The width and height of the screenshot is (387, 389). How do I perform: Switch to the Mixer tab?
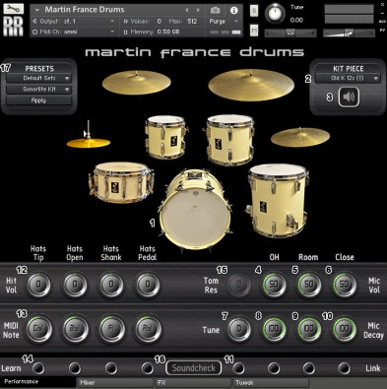click(115, 382)
